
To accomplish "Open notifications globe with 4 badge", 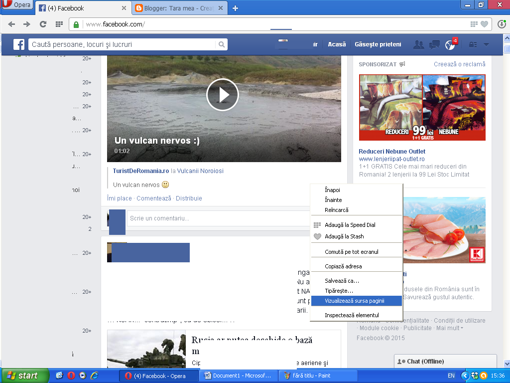I will pos(450,44).
